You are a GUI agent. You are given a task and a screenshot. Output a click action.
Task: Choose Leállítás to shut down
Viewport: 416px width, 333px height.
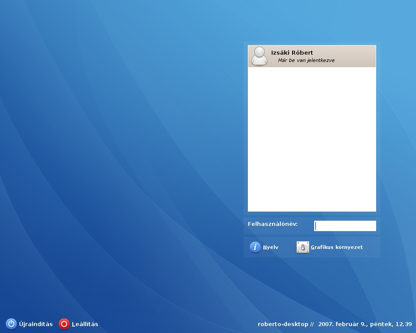click(x=85, y=324)
